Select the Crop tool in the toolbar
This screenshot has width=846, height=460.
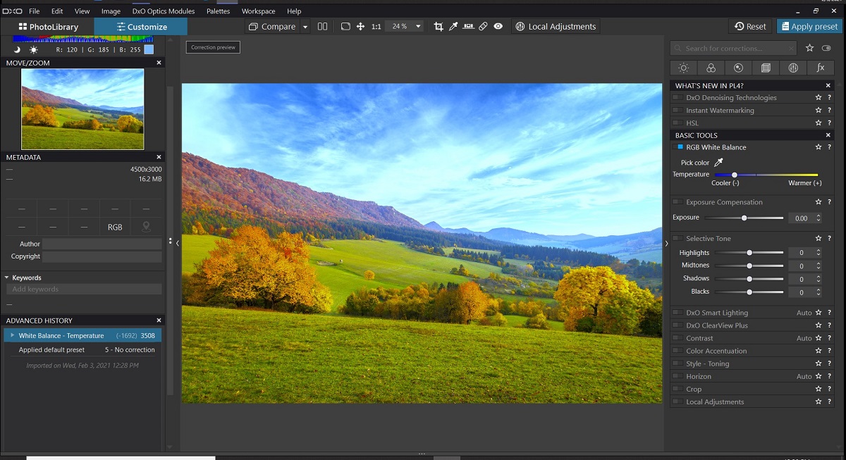[x=439, y=26]
